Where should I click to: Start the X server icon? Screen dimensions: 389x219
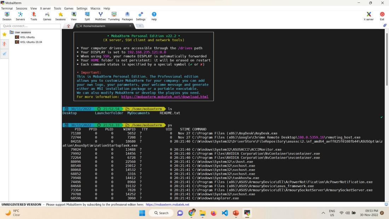tap(368, 16)
